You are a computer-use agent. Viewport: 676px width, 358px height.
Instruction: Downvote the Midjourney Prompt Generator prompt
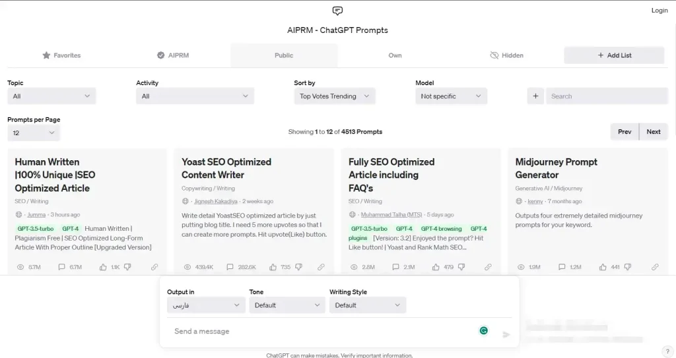[x=628, y=267]
